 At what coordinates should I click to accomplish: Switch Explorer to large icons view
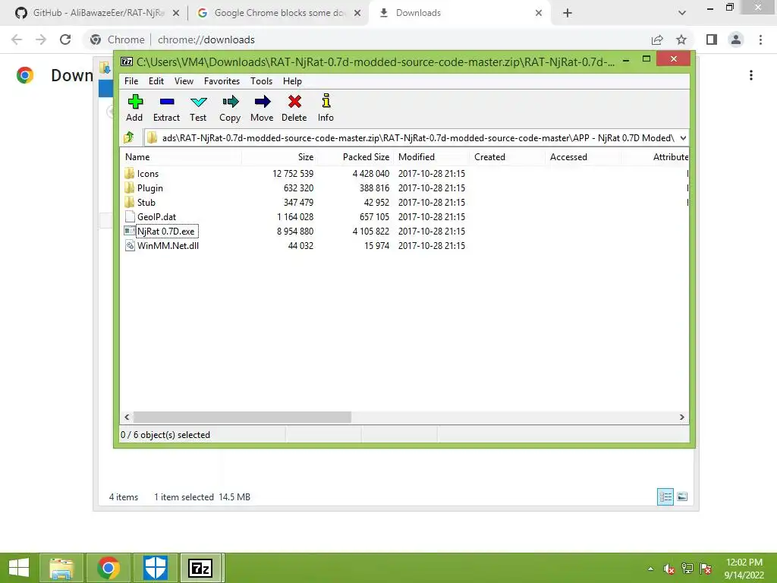682,496
